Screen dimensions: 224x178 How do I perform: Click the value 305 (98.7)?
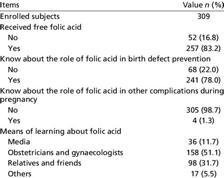tap(203, 110)
